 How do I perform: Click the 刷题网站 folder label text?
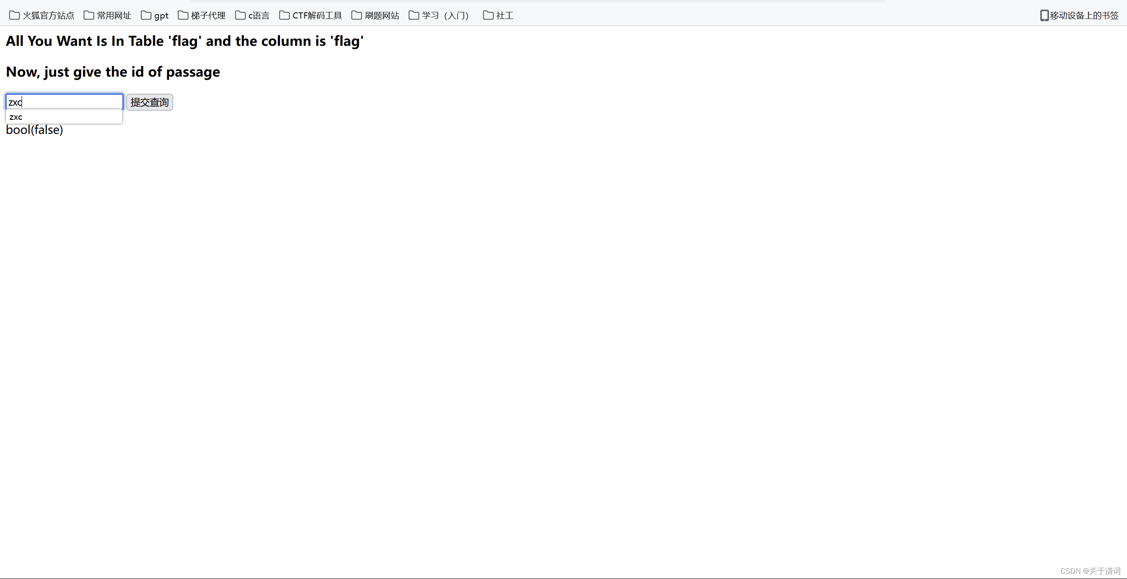382,15
